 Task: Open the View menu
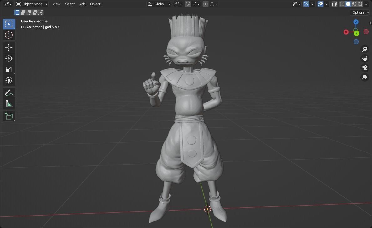tap(56, 4)
